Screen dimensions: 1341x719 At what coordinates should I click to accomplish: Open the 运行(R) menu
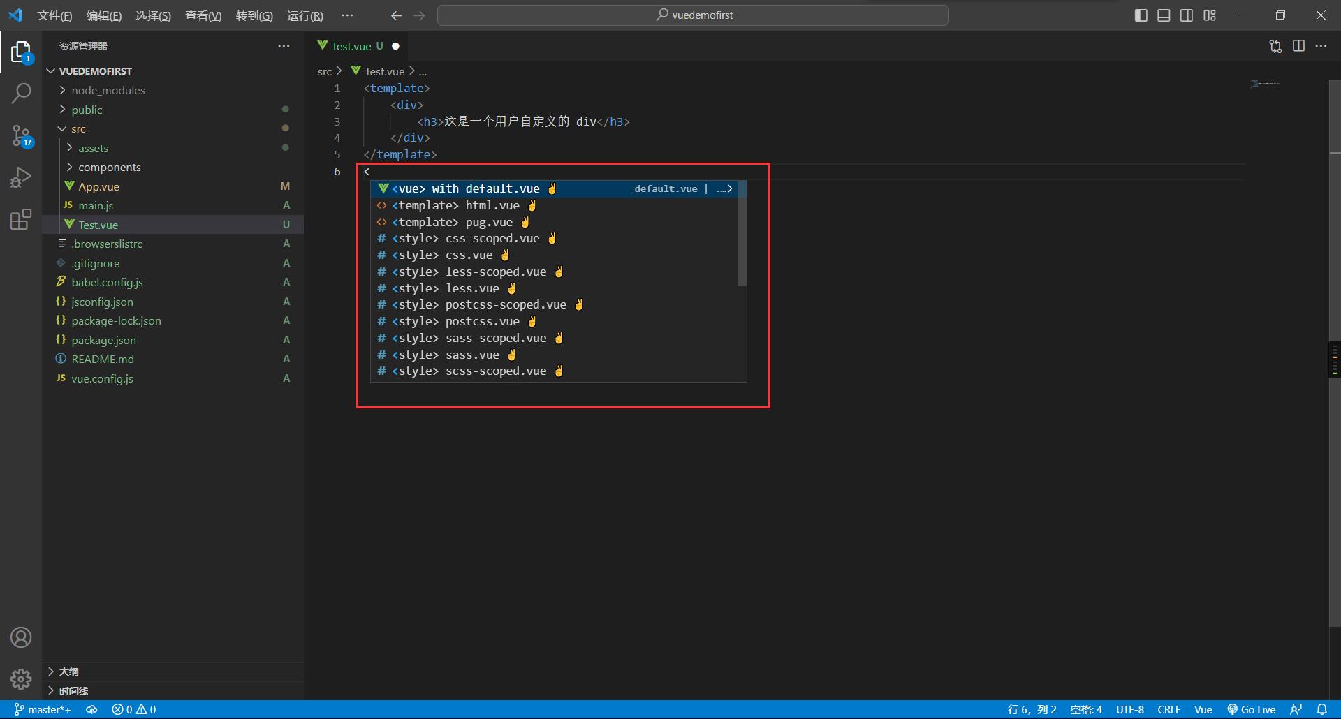pyautogui.click(x=305, y=15)
